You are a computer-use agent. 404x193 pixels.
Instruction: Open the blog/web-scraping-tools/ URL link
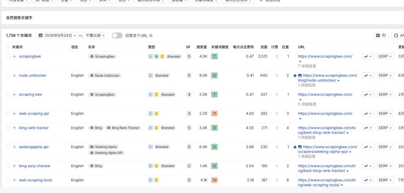pyautogui.click(x=327, y=183)
